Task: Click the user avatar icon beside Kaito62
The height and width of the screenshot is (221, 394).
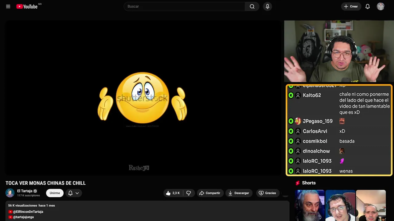Action: pos(298,95)
